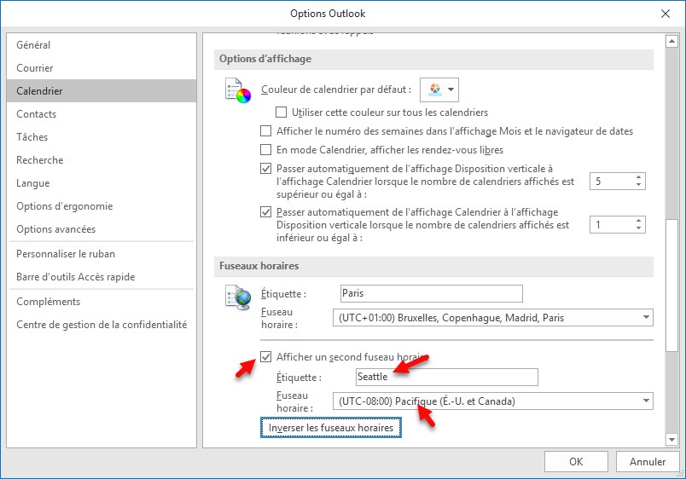This screenshot has height=479, width=686.
Task: Close the Options Outlook dialog
Action: point(666,14)
